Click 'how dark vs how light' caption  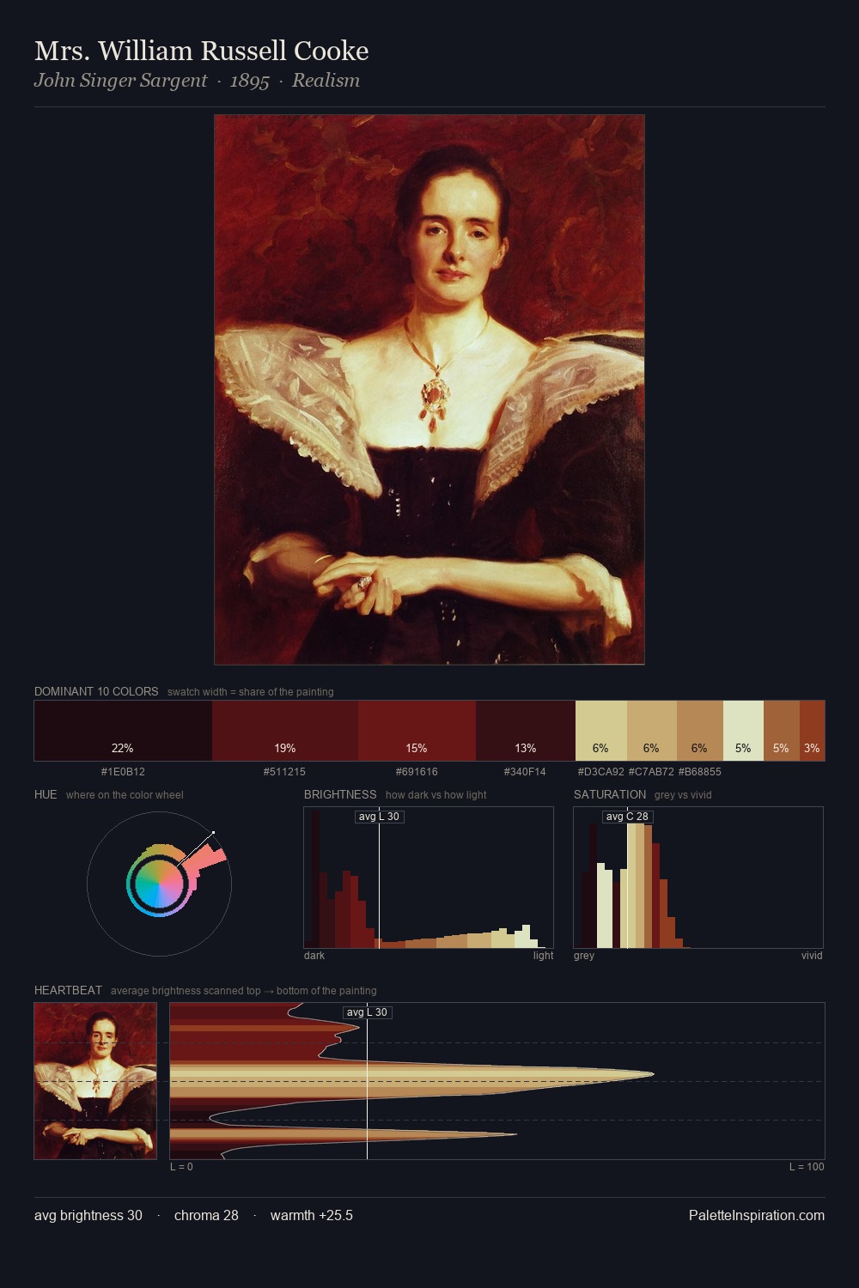pyautogui.click(x=436, y=795)
